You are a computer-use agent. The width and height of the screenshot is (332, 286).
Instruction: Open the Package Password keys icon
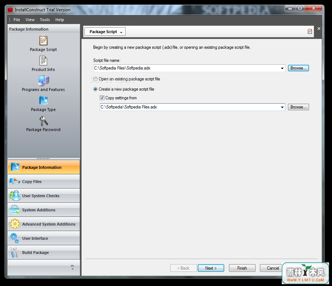coord(44,121)
